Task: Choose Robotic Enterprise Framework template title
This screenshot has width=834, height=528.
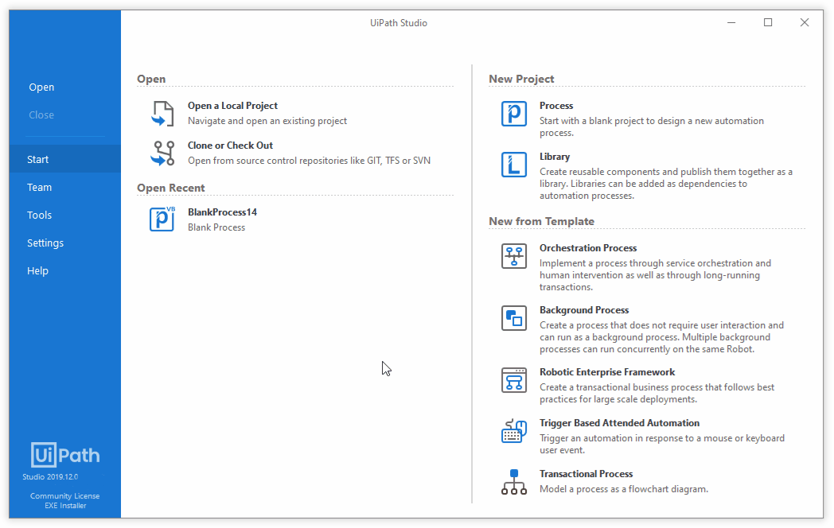Action: (607, 372)
